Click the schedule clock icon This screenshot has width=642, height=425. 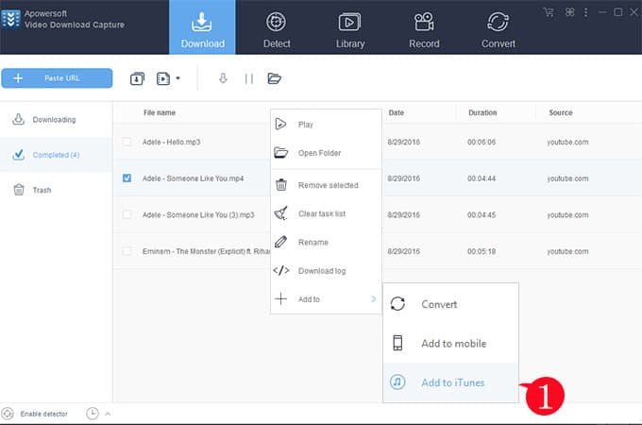click(93, 414)
